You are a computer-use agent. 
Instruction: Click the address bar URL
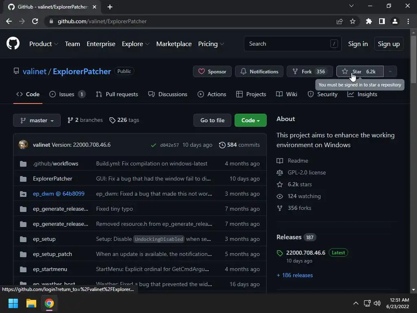102,21
